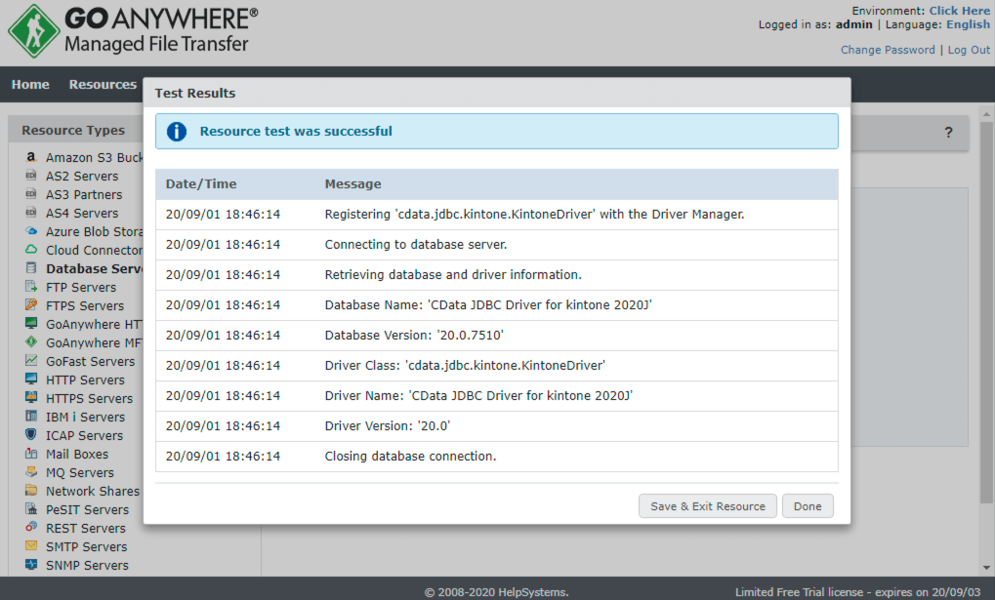Click the Azure Blob Storage cloud icon

[31, 231]
